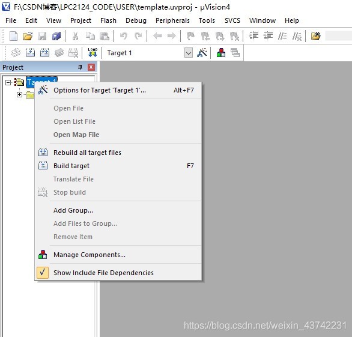Click Target Options wand icon in toolbar
Viewport: 352px width, 337px height.
[202, 53]
